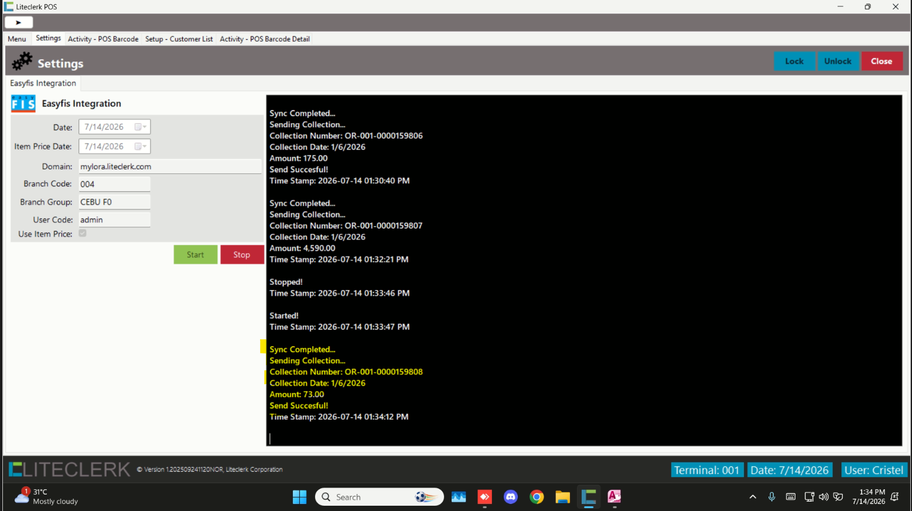Click the Easyfis Integration section heading
Screen dimensions: 912x511
[81, 104]
